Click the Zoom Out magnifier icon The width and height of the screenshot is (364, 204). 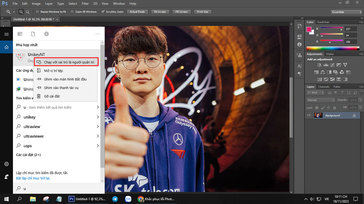[x=27, y=12]
